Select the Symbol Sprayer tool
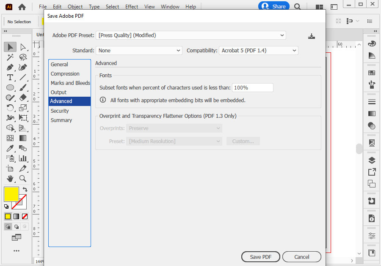 click(x=10, y=158)
